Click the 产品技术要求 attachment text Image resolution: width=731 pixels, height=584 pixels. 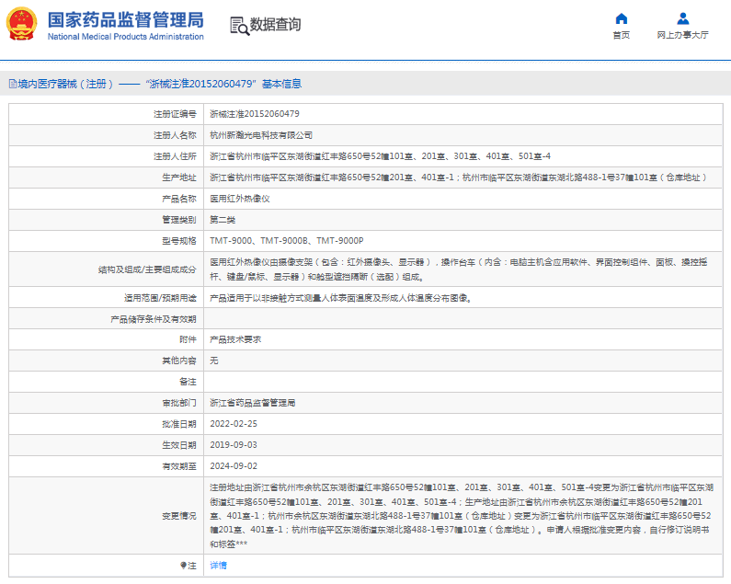click(x=235, y=339)
